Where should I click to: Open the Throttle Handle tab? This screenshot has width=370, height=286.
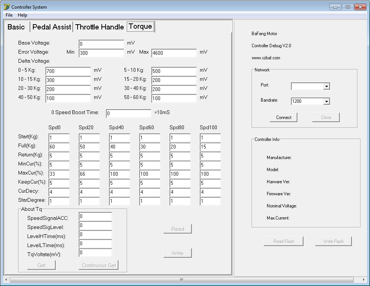coord(99,27)
